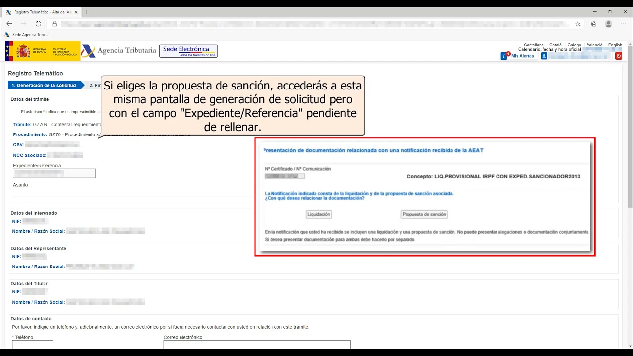Click the red power logout icon

pos(618,56)
